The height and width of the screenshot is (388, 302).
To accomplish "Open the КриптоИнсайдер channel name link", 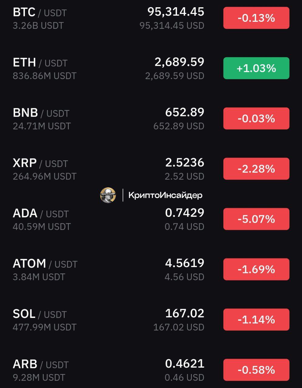I will click(165, 195).
